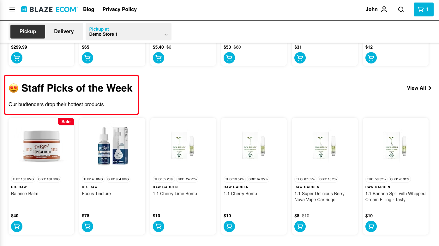Open the hamburger navigation menu
Image resolution: width=439 pixels, height=246 pixels.
[12, 9]
